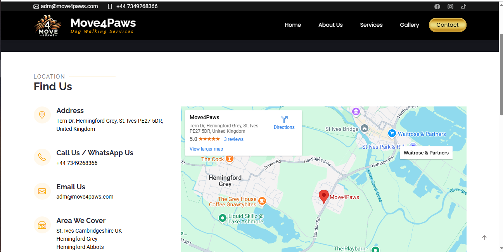Click the Waitrose shopping cart map marker
The image size is (503, 252).
point(392,134)
